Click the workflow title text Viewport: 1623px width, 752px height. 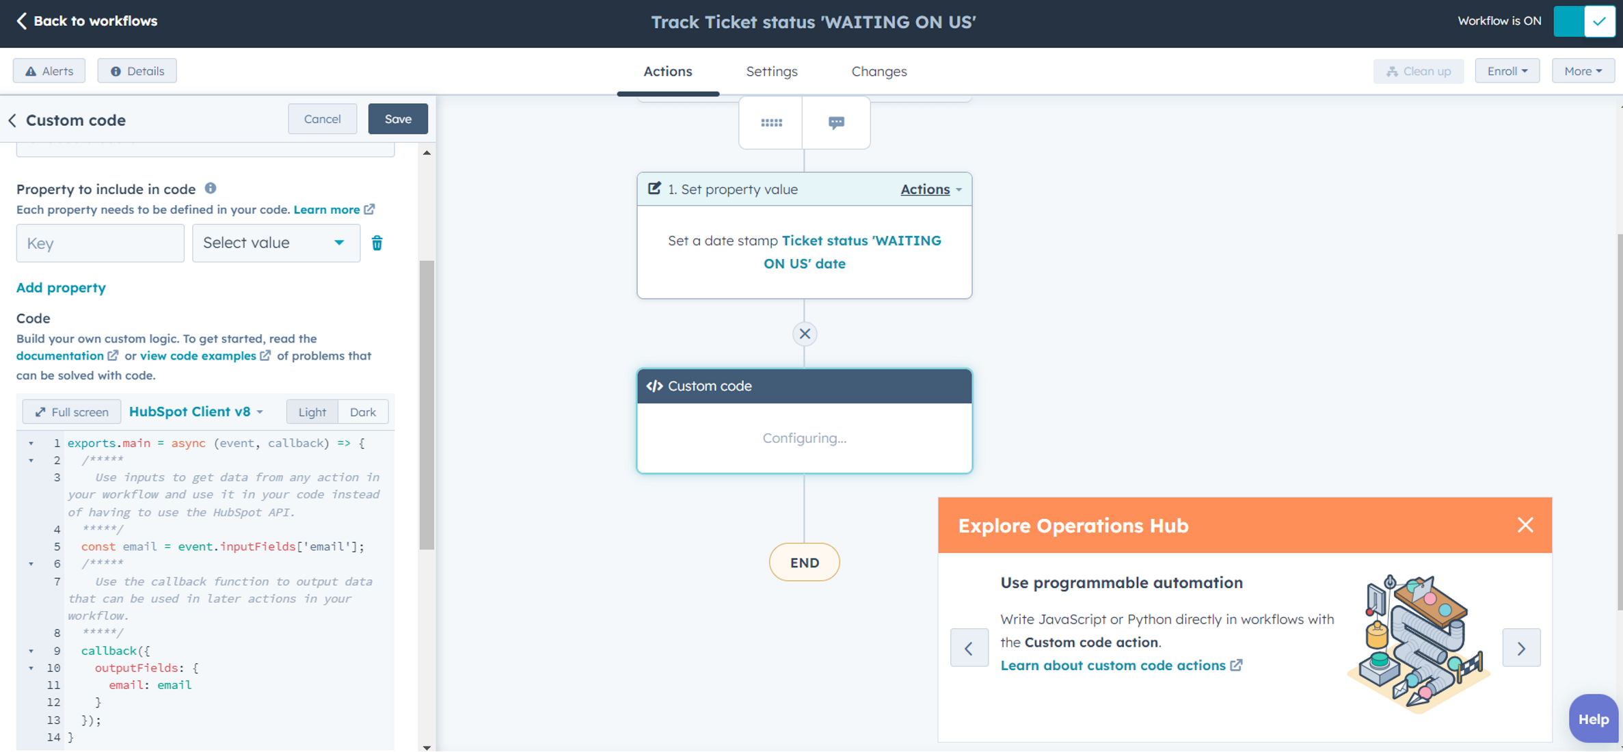tap(813, 22)
